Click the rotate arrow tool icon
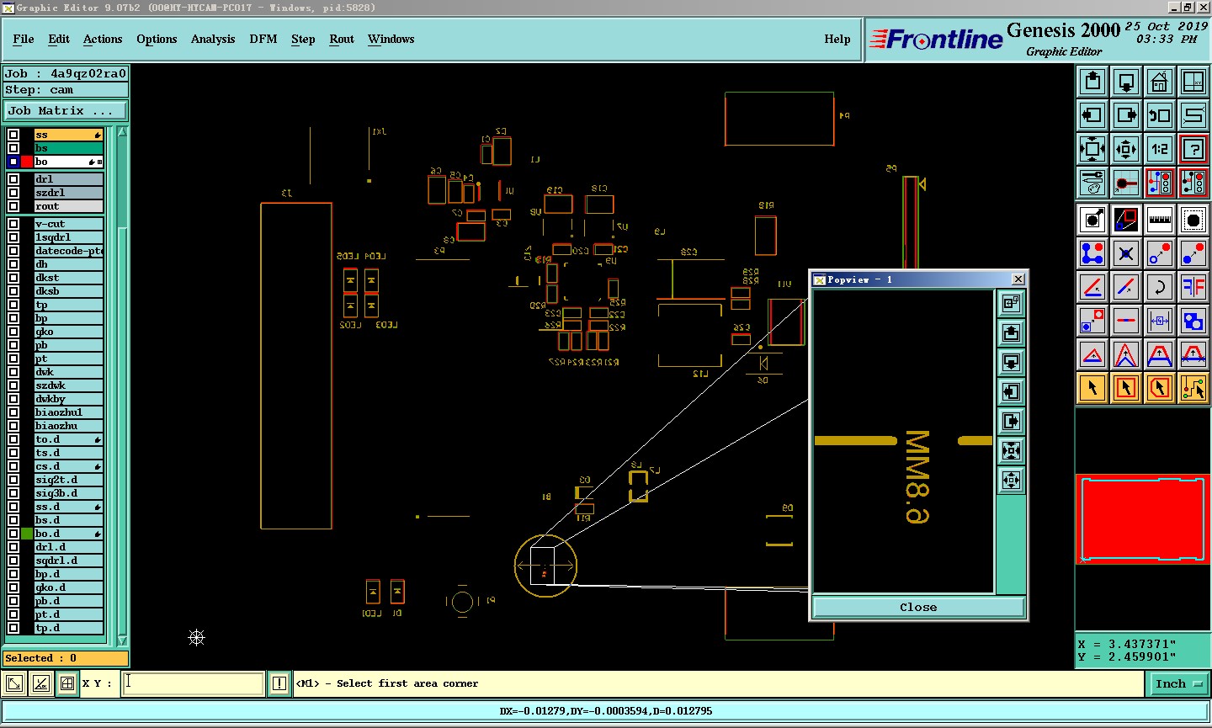 (1160, 287)
